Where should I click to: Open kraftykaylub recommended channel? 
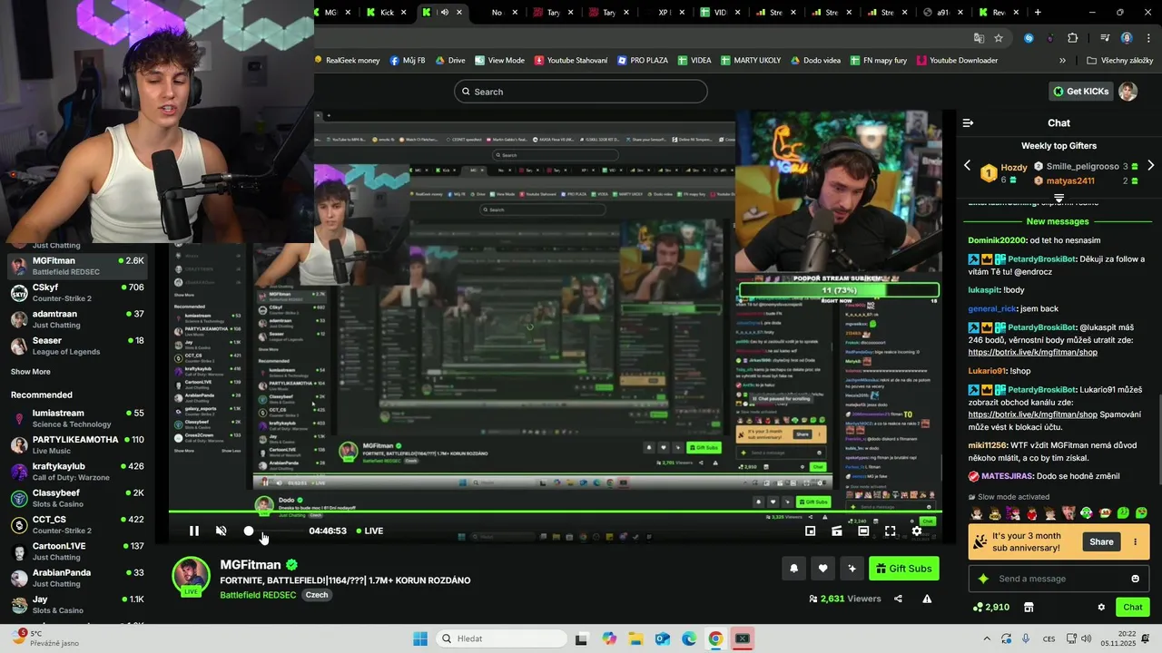coord(78,472)
